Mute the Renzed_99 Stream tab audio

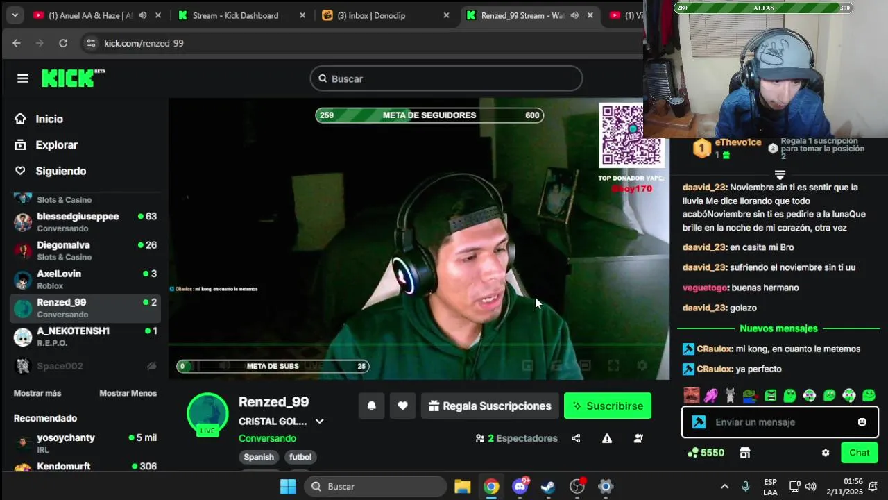pyautogui.click(x=574, y=15)
